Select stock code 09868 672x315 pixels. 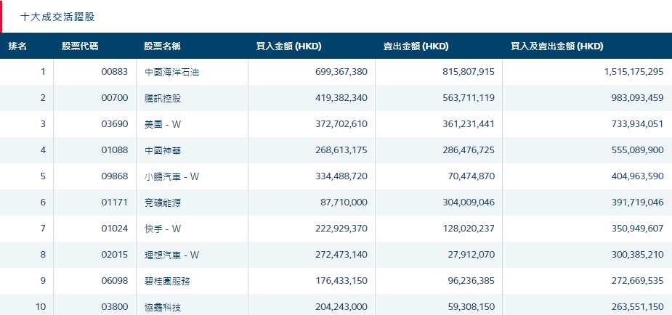[x=115, y=176]
